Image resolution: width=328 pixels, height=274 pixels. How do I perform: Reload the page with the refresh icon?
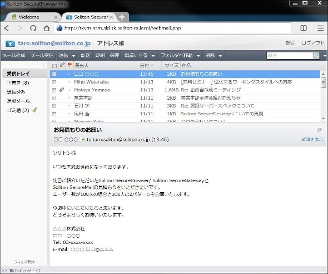pyautogui.click(x=33, y=28)
